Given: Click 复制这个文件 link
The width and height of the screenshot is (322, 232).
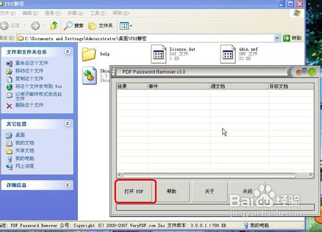Looking at the screenshot, I should (x=29, y=79).
